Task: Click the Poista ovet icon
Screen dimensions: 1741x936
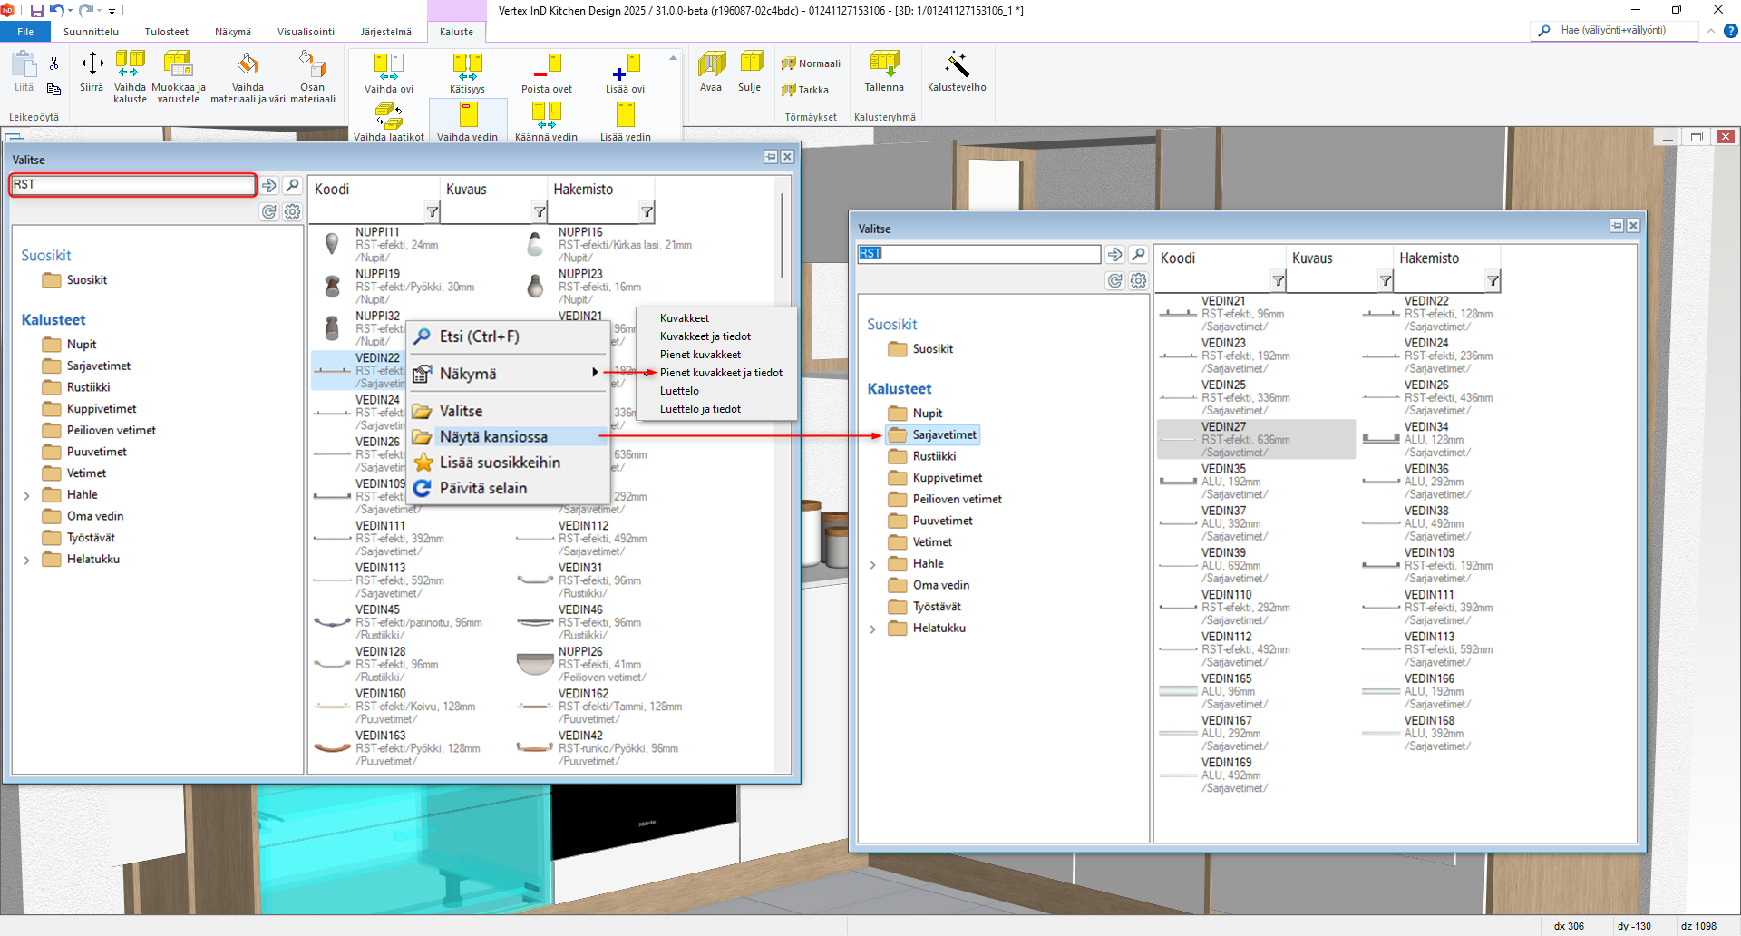Action: point(547,66)
